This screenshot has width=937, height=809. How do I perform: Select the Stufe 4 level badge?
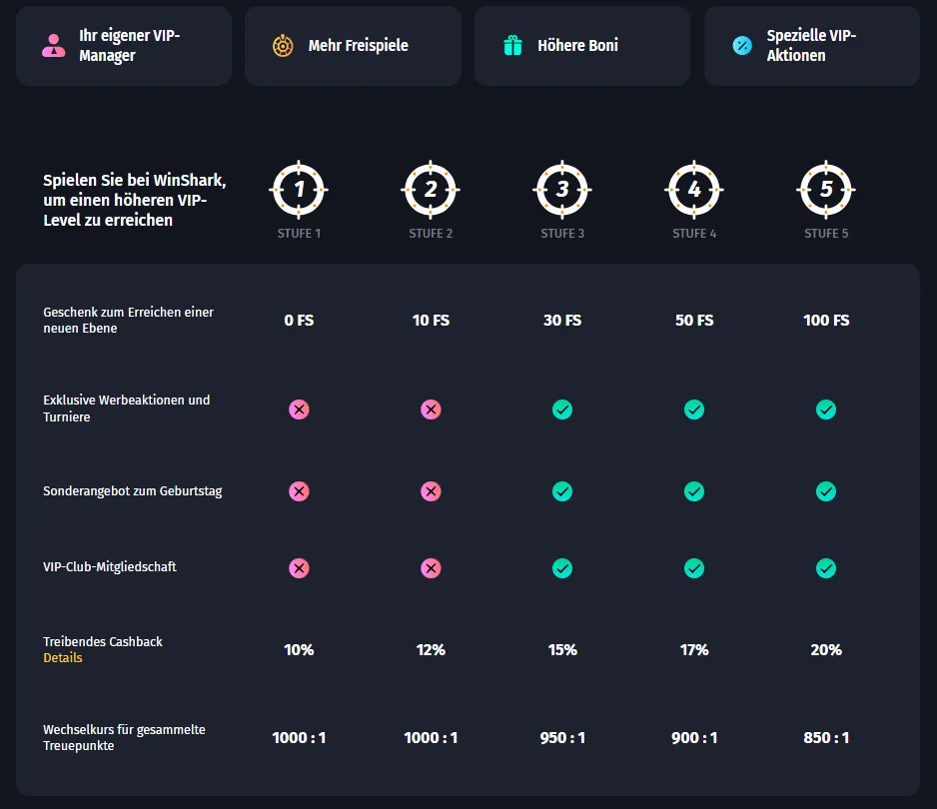(694, 189)
